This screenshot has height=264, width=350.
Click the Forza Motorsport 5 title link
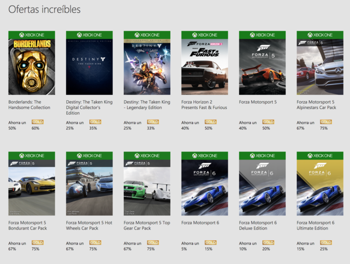coord(258,102)
